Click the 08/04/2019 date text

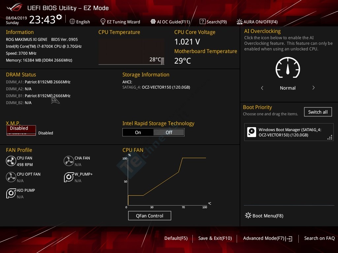coord(17,18)
